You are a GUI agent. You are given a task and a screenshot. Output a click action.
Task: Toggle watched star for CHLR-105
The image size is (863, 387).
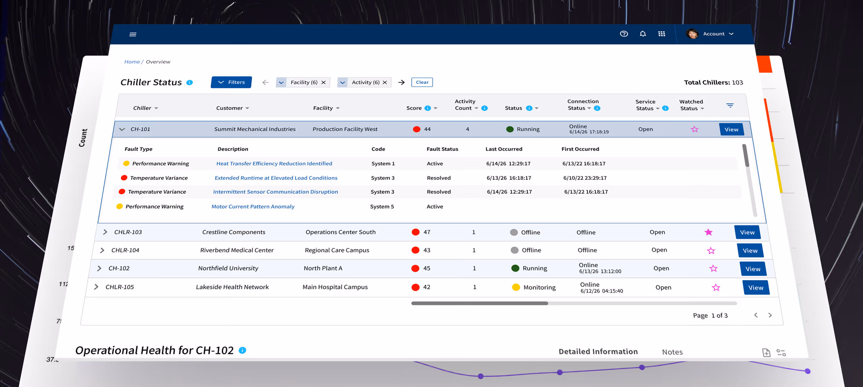716,287
